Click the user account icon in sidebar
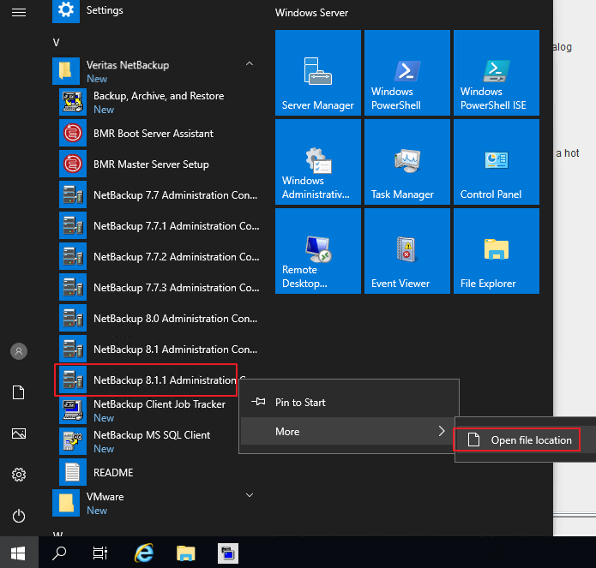This screenshot has width=596, height=568. (x=19, y=351)
